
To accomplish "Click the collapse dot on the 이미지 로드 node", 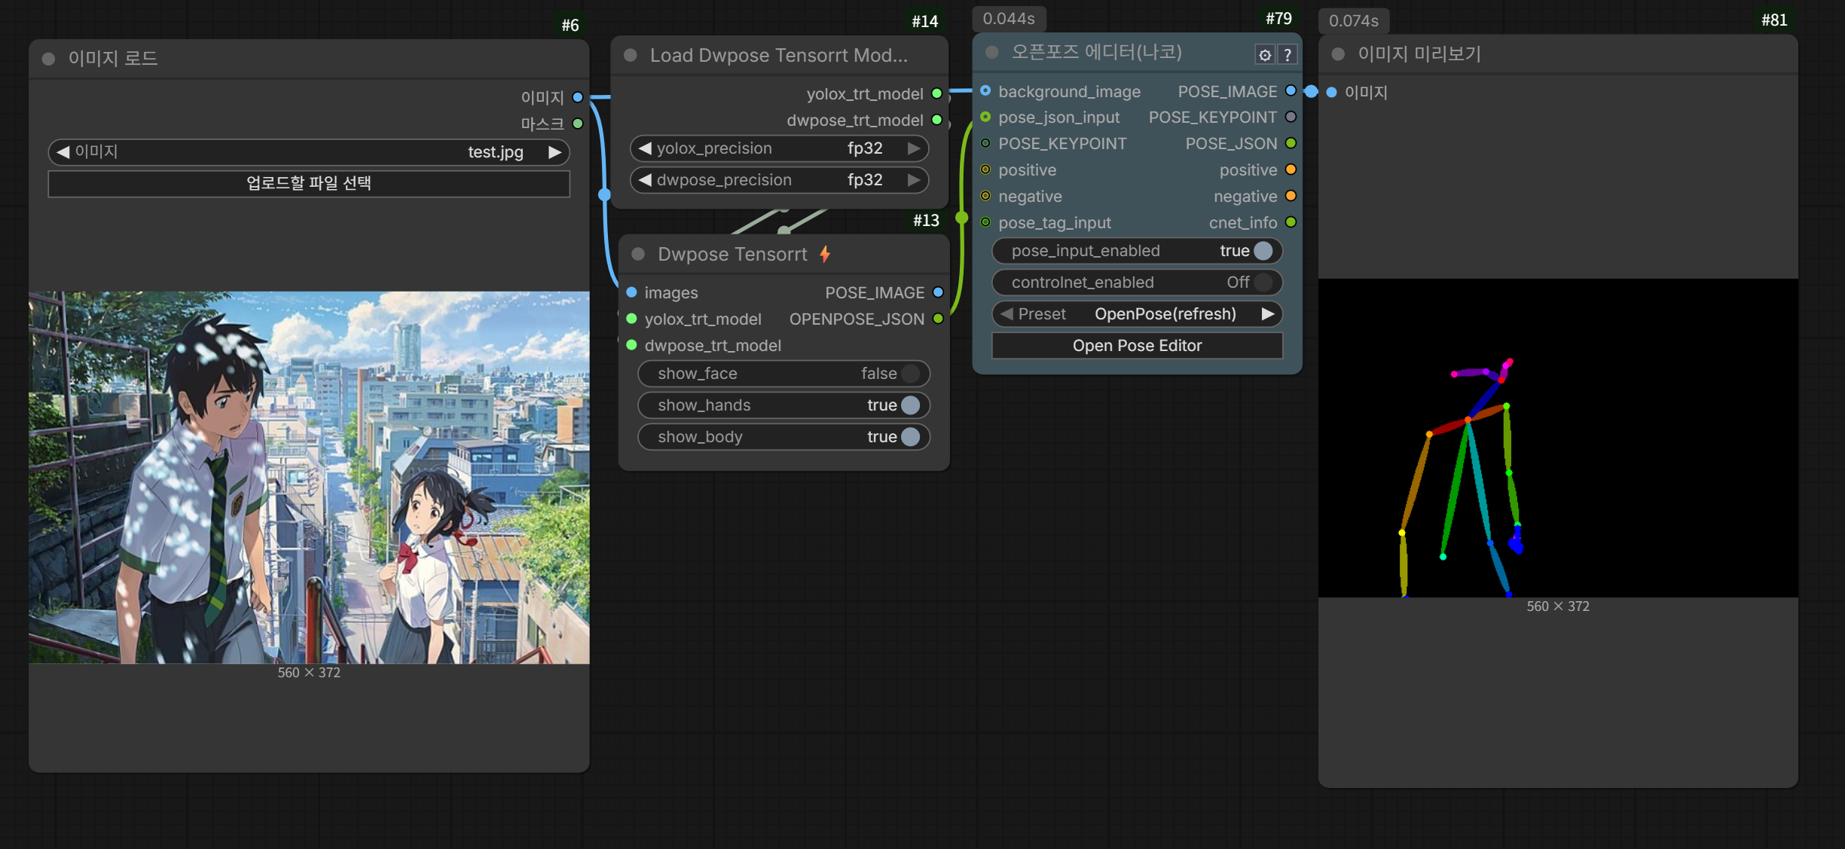I will click(49, 59).
